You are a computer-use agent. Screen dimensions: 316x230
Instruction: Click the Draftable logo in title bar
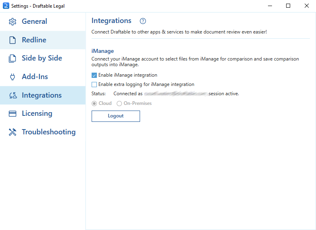pyautogui.click(x=6, y=6)
